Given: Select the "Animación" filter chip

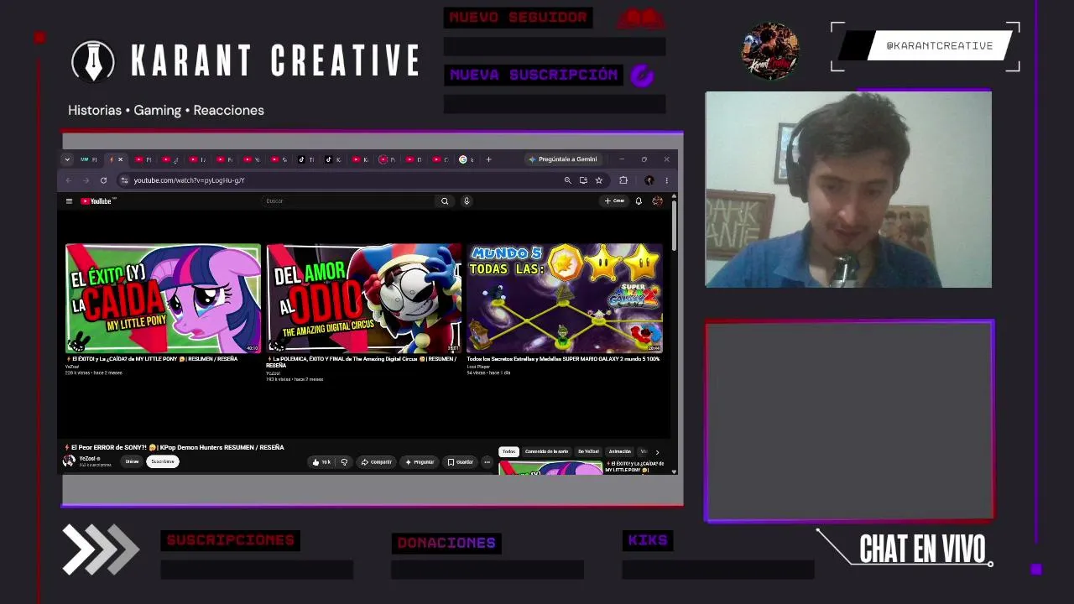Looking at the screenshot, I should click(x=619, y=452).
